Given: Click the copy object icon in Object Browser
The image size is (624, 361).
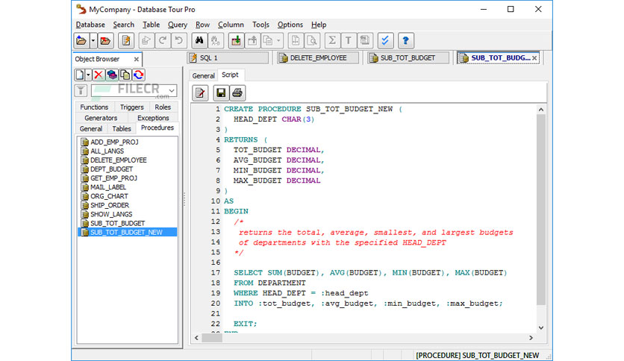Looking at the screenshot, I should tap(125, 75).
